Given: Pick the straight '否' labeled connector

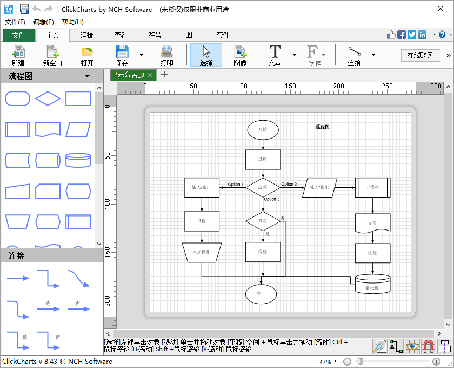Looking at the screenshot, I should pos(78,307).
